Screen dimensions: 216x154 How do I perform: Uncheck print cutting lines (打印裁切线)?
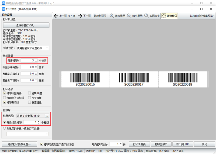tap(5, 102)
